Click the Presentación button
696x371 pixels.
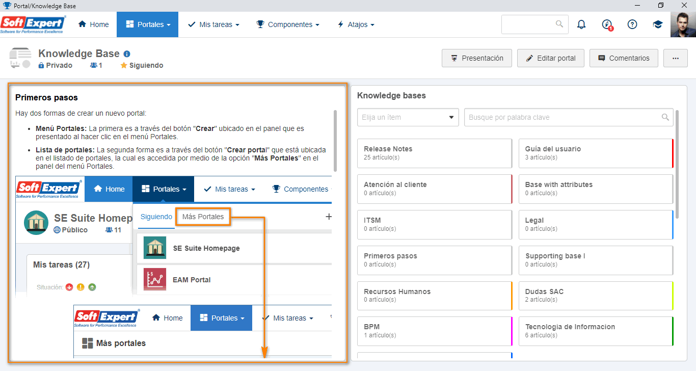point(477,58)
